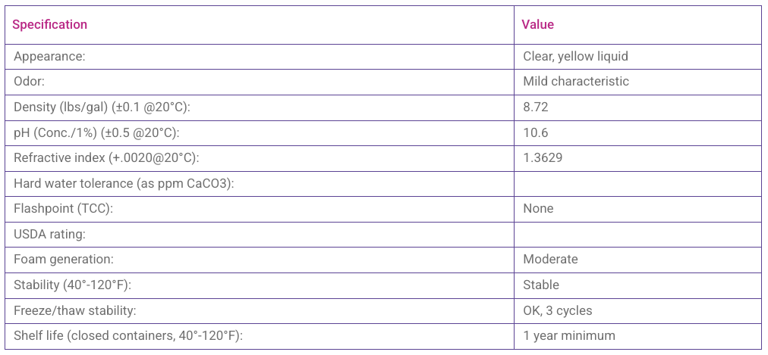Click the Foam generation value 'Moderate'
This screenshot has width=768, height=355.
click(550, 259)
